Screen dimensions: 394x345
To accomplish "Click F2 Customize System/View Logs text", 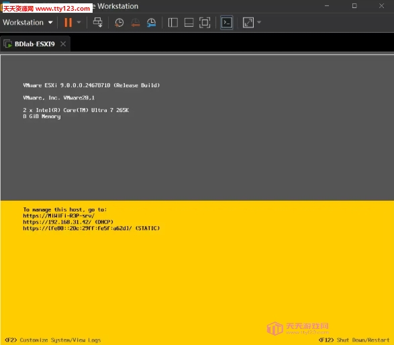I will coord(53,340).
